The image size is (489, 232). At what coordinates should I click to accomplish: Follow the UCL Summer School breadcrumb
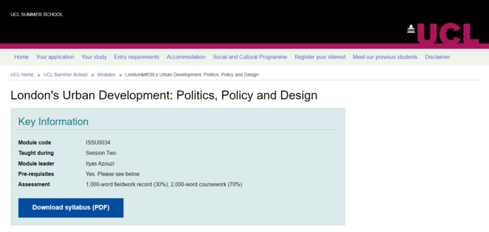pos(65,74)
